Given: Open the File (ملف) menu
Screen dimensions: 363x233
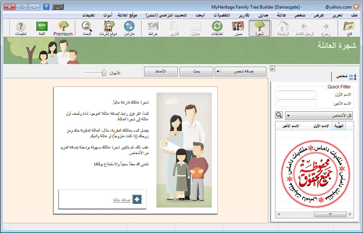Looking at the screenshot, I should 354,15.
